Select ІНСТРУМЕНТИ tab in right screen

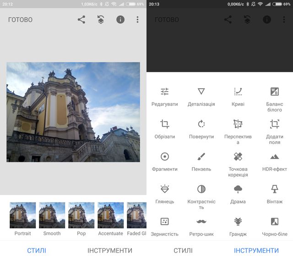pyautogui.click(x=256, y=250)
